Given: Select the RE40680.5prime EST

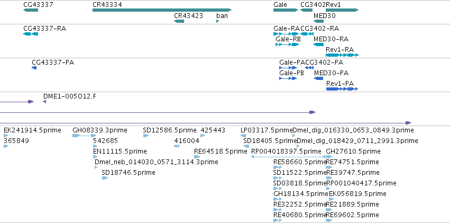Looking at the screenshot, I should tap(278, 220).
